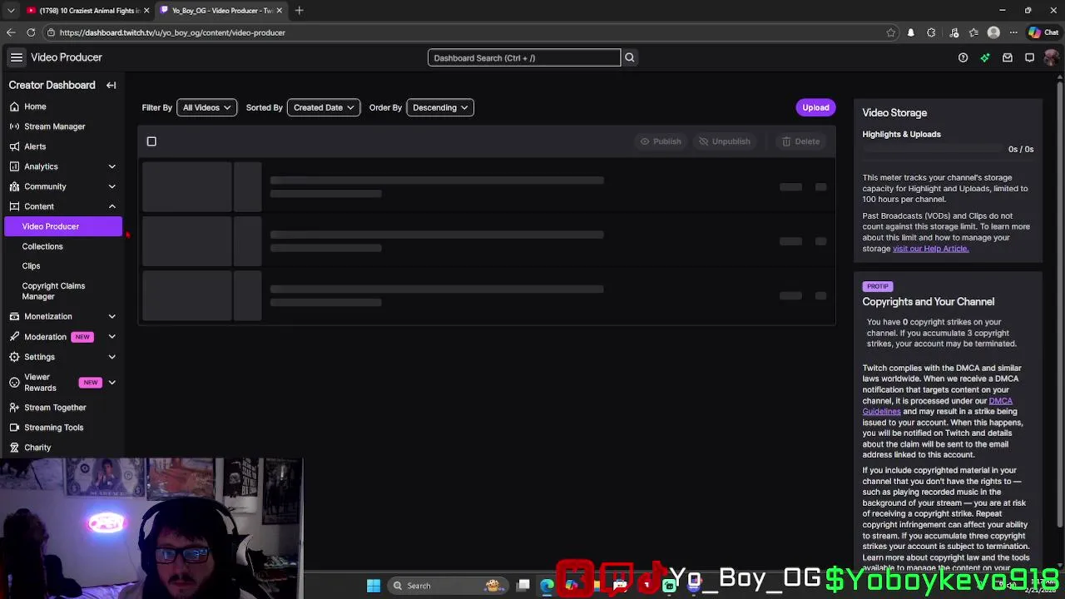1065x599 pixels.
Task: Open the Help question-mark icon
Action: pos(963,57)
